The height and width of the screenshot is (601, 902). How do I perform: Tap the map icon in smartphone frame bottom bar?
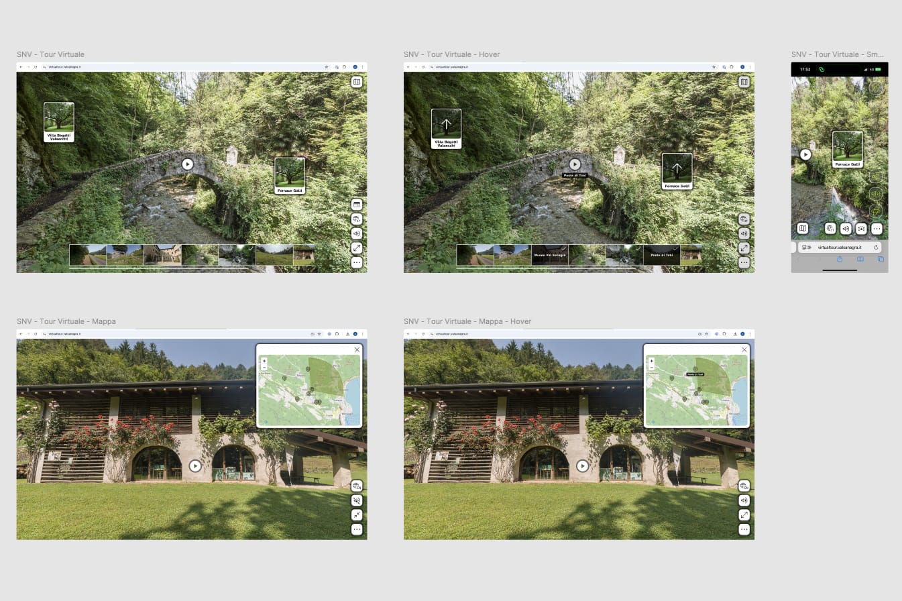pos(803,229)
